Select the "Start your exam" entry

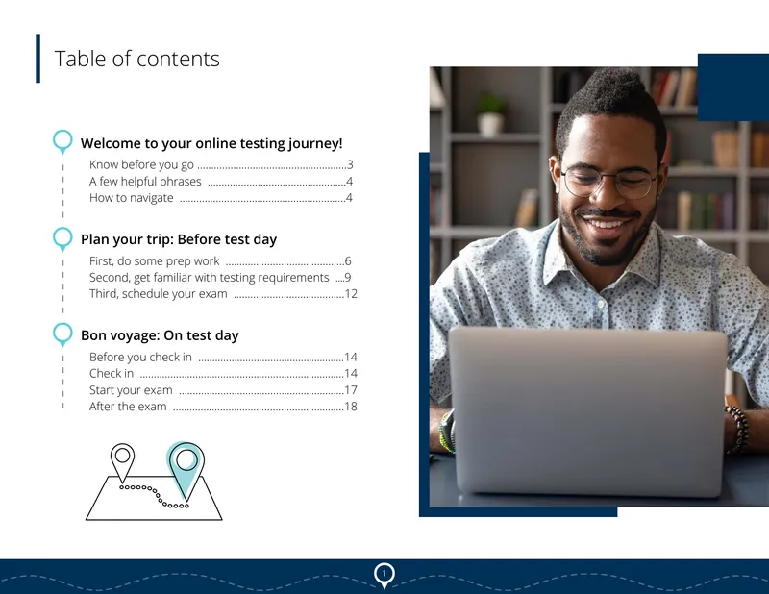pyautogui.click(x=223, y=390)
